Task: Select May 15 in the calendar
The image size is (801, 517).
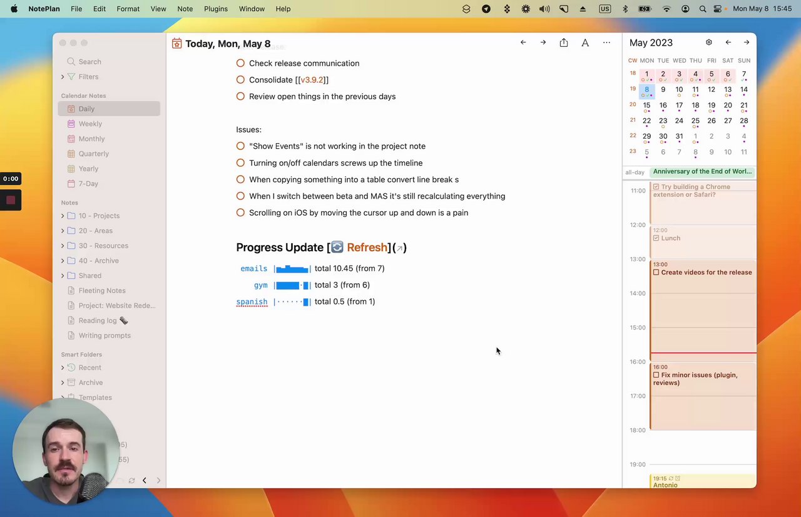Action: pos(646,106)
